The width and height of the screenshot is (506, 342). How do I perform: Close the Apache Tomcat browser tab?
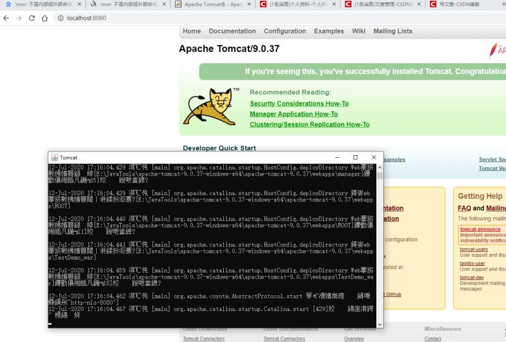249,4
